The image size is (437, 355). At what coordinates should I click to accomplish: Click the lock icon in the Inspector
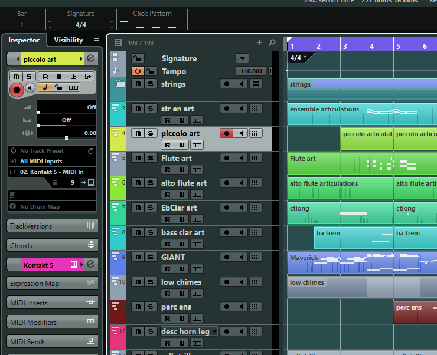tap(58, 87)
